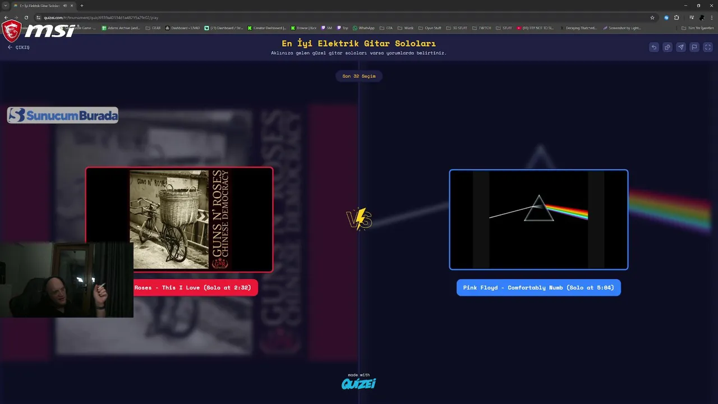Open the media control icon
Image resolution: width=718 pixels, height=404 pixels.
pos(692,17)
